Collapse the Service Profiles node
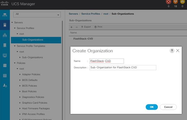This screenshot has width=187, height=120. 15,28
